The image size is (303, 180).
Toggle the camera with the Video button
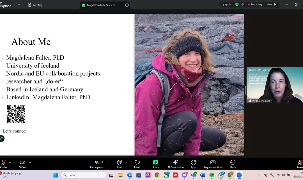coord(22,163)
